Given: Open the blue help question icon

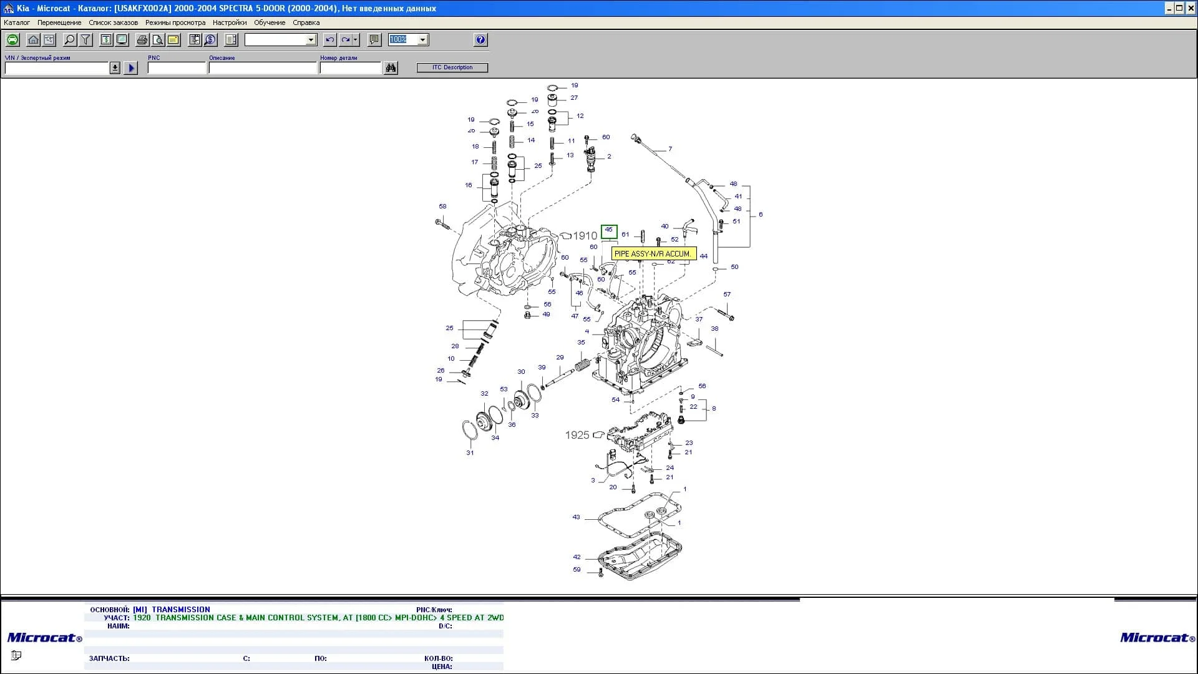Looking at the screenshot, I should point(480,40).
